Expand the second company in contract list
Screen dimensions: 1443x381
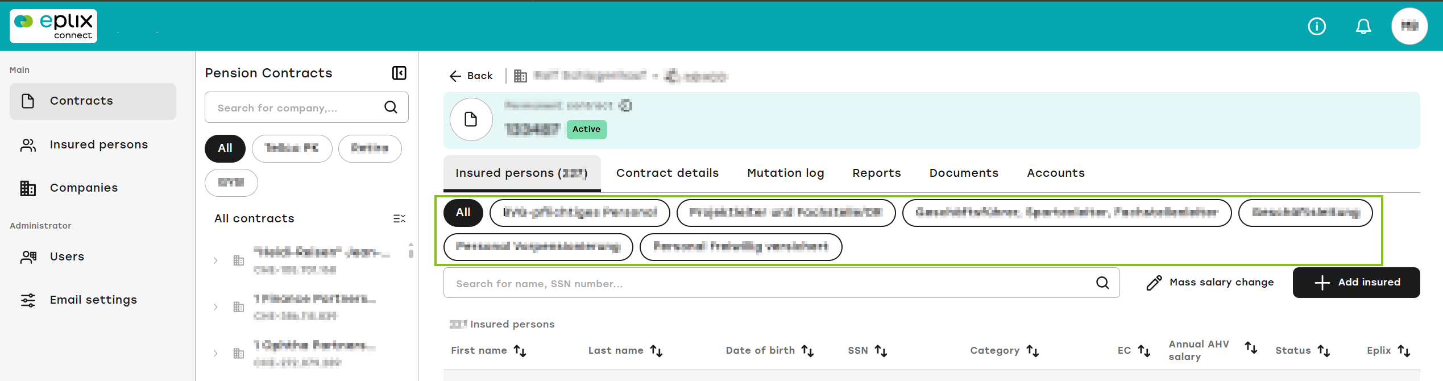pyautogui.click(x=215, y=307)
